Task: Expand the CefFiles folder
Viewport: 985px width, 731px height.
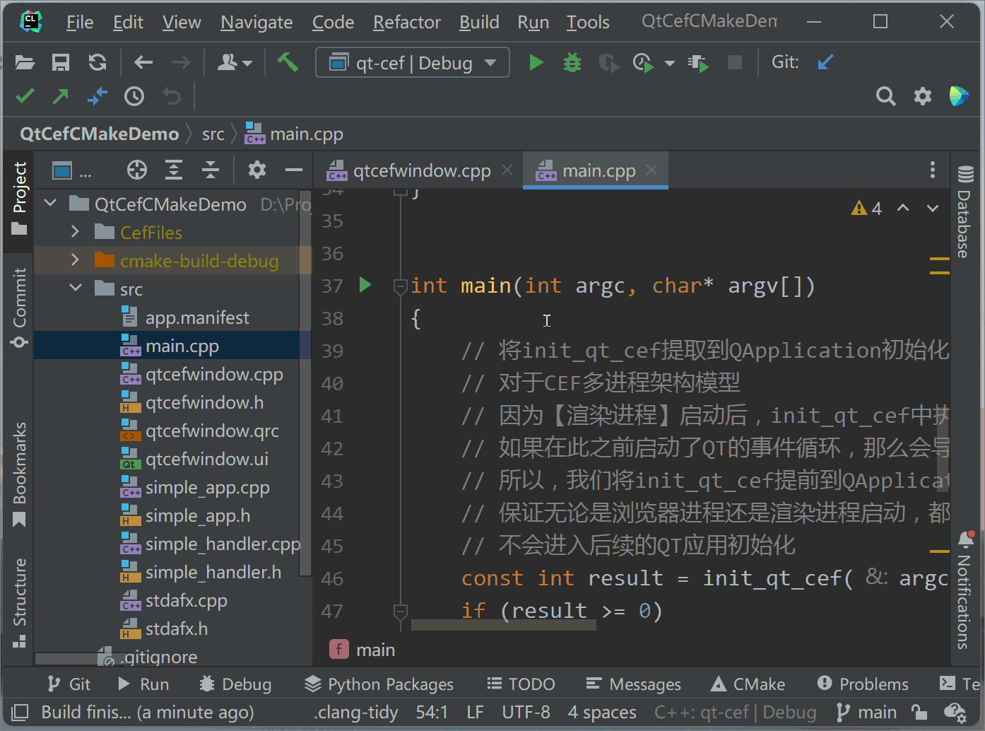Action: click(x=76, y=232)
